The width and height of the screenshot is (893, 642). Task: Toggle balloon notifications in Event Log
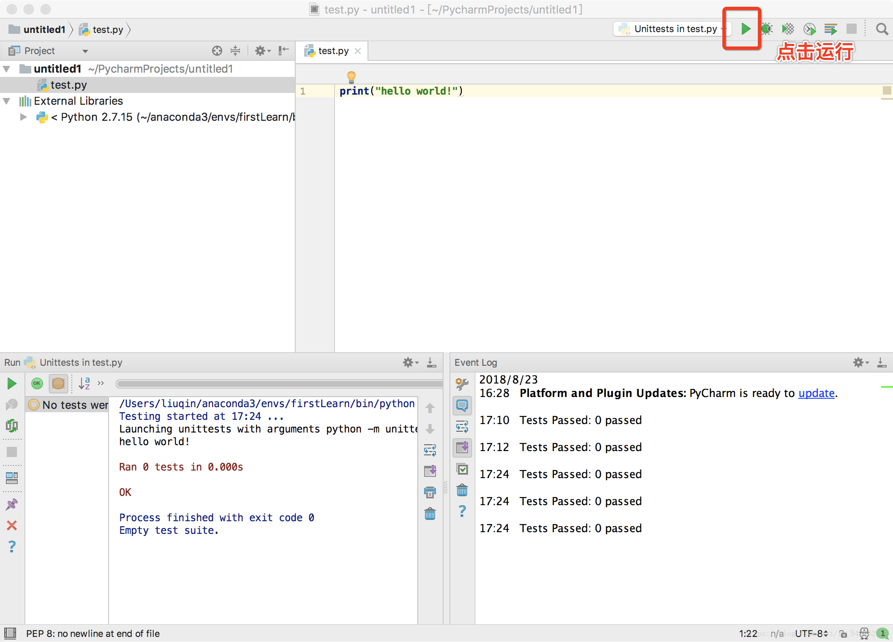pyautogui.click(x=462, y=405)
